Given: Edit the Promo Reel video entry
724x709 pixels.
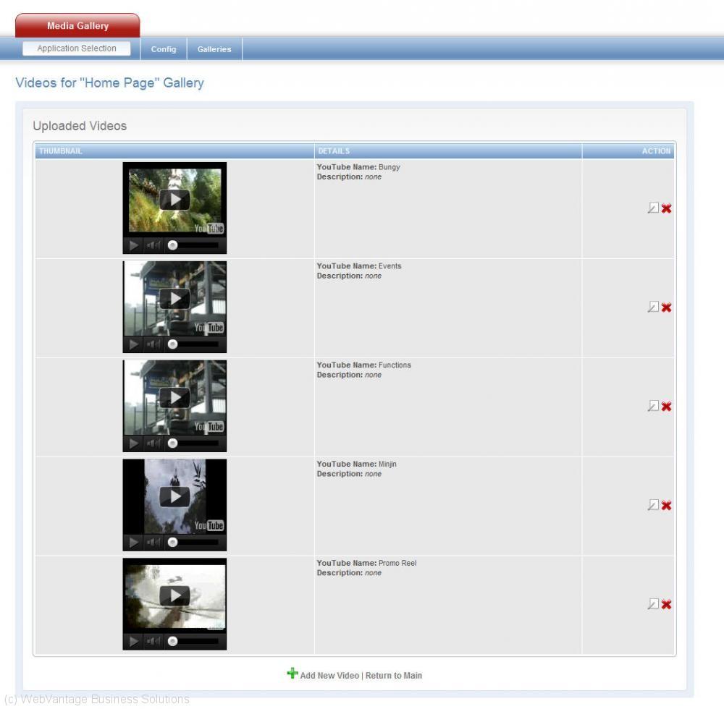Looking at the screenshot, I should (x=652, y=604).
